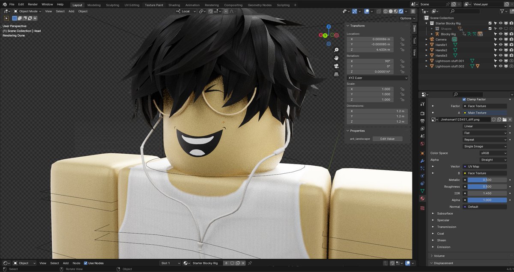This screenshot has height=272, width=514.
Task: Open the viewport Add menu
Action: point(71,11)
